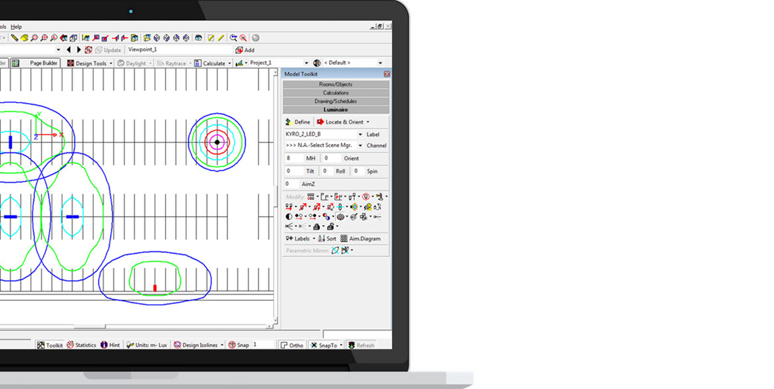This screenshot has width=774, height=389.
Task: Click the Page Builder button
Action: tap(39, 63)
